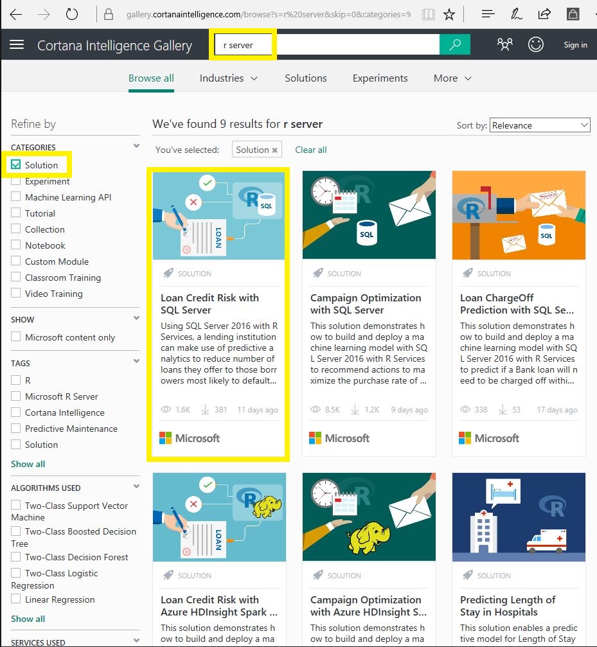Viewport: 597px width, 647px height.
Task: Show all tags link
Action: coord(28,464)
